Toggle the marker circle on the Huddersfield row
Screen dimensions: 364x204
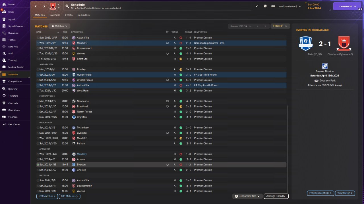[x=38, y=75]
